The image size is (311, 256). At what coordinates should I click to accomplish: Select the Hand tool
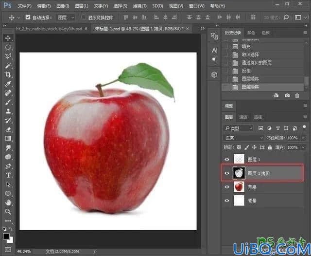click(x=8, y=202)
